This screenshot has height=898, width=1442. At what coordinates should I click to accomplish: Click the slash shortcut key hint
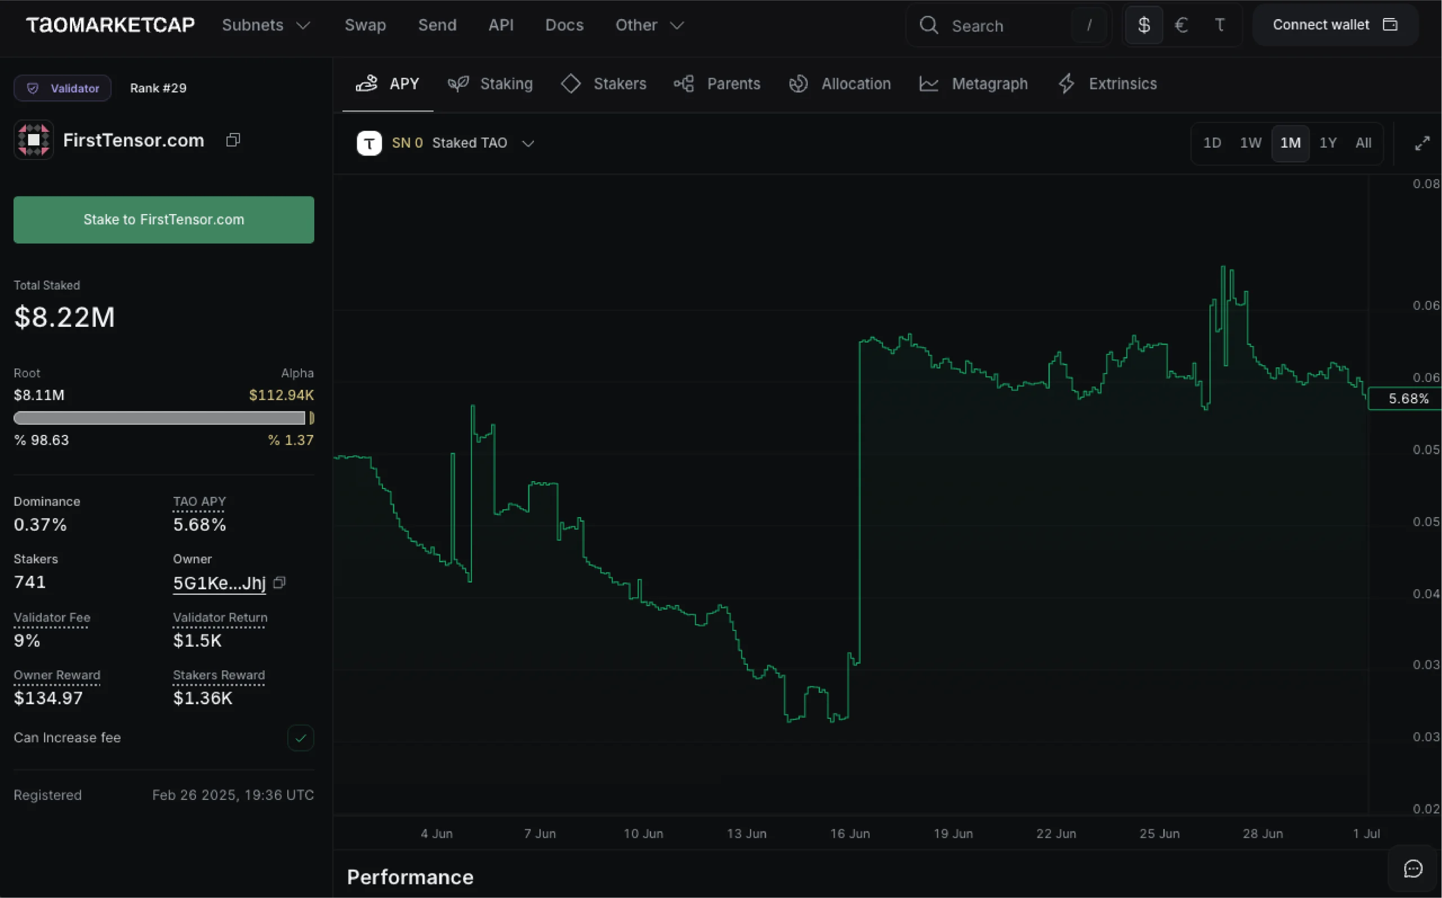coord(1089,25)
